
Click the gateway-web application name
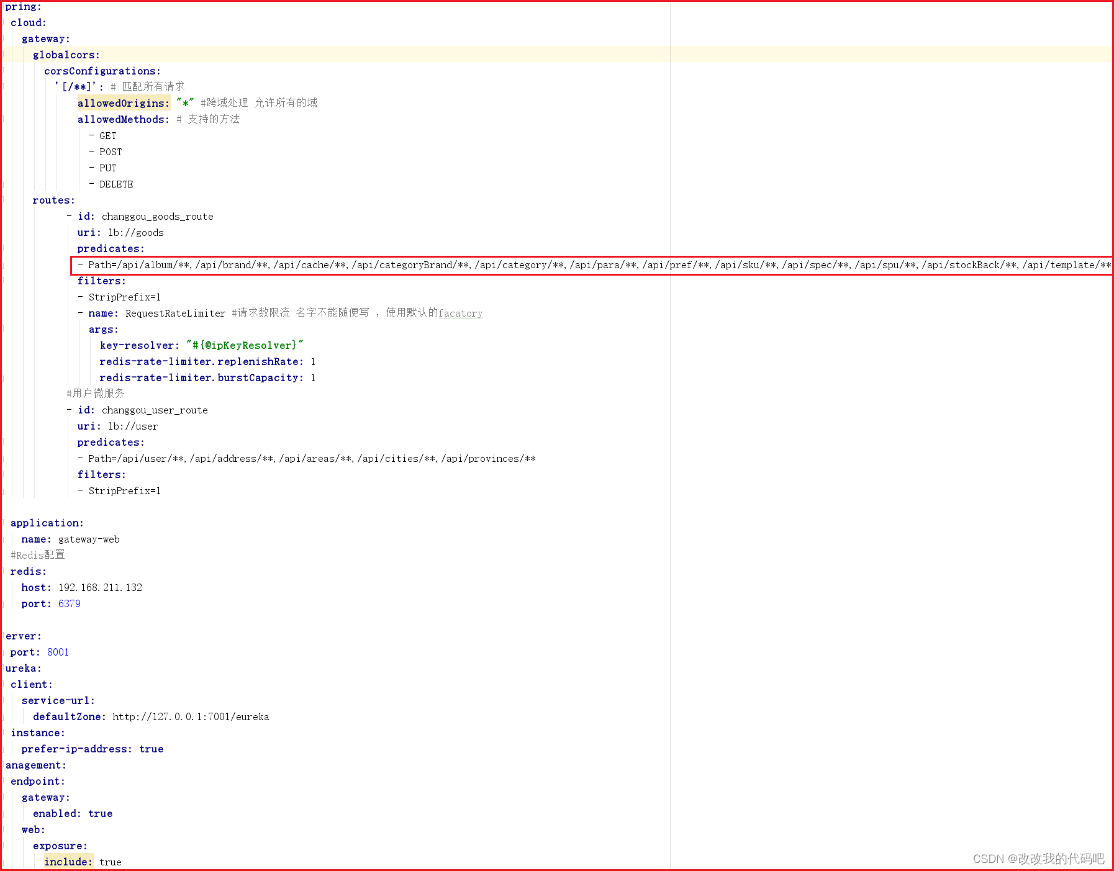click(89, 539)
